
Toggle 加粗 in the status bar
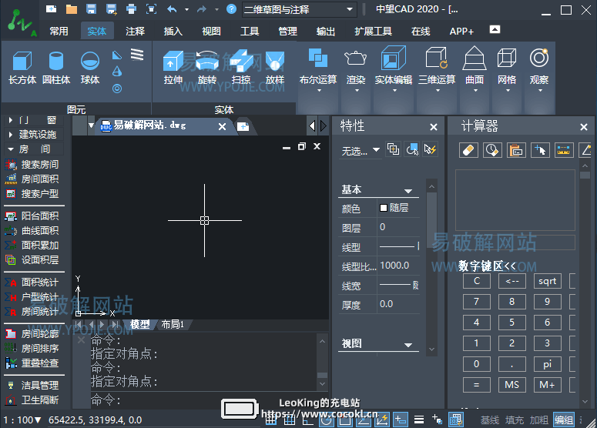(538, 420)
